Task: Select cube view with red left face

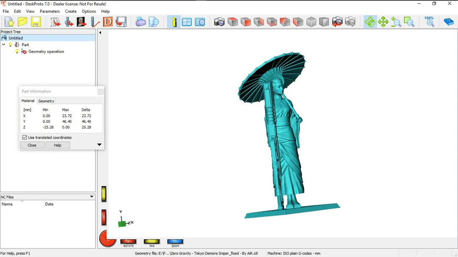Action: pyautogui.click(x=298, y=22)
